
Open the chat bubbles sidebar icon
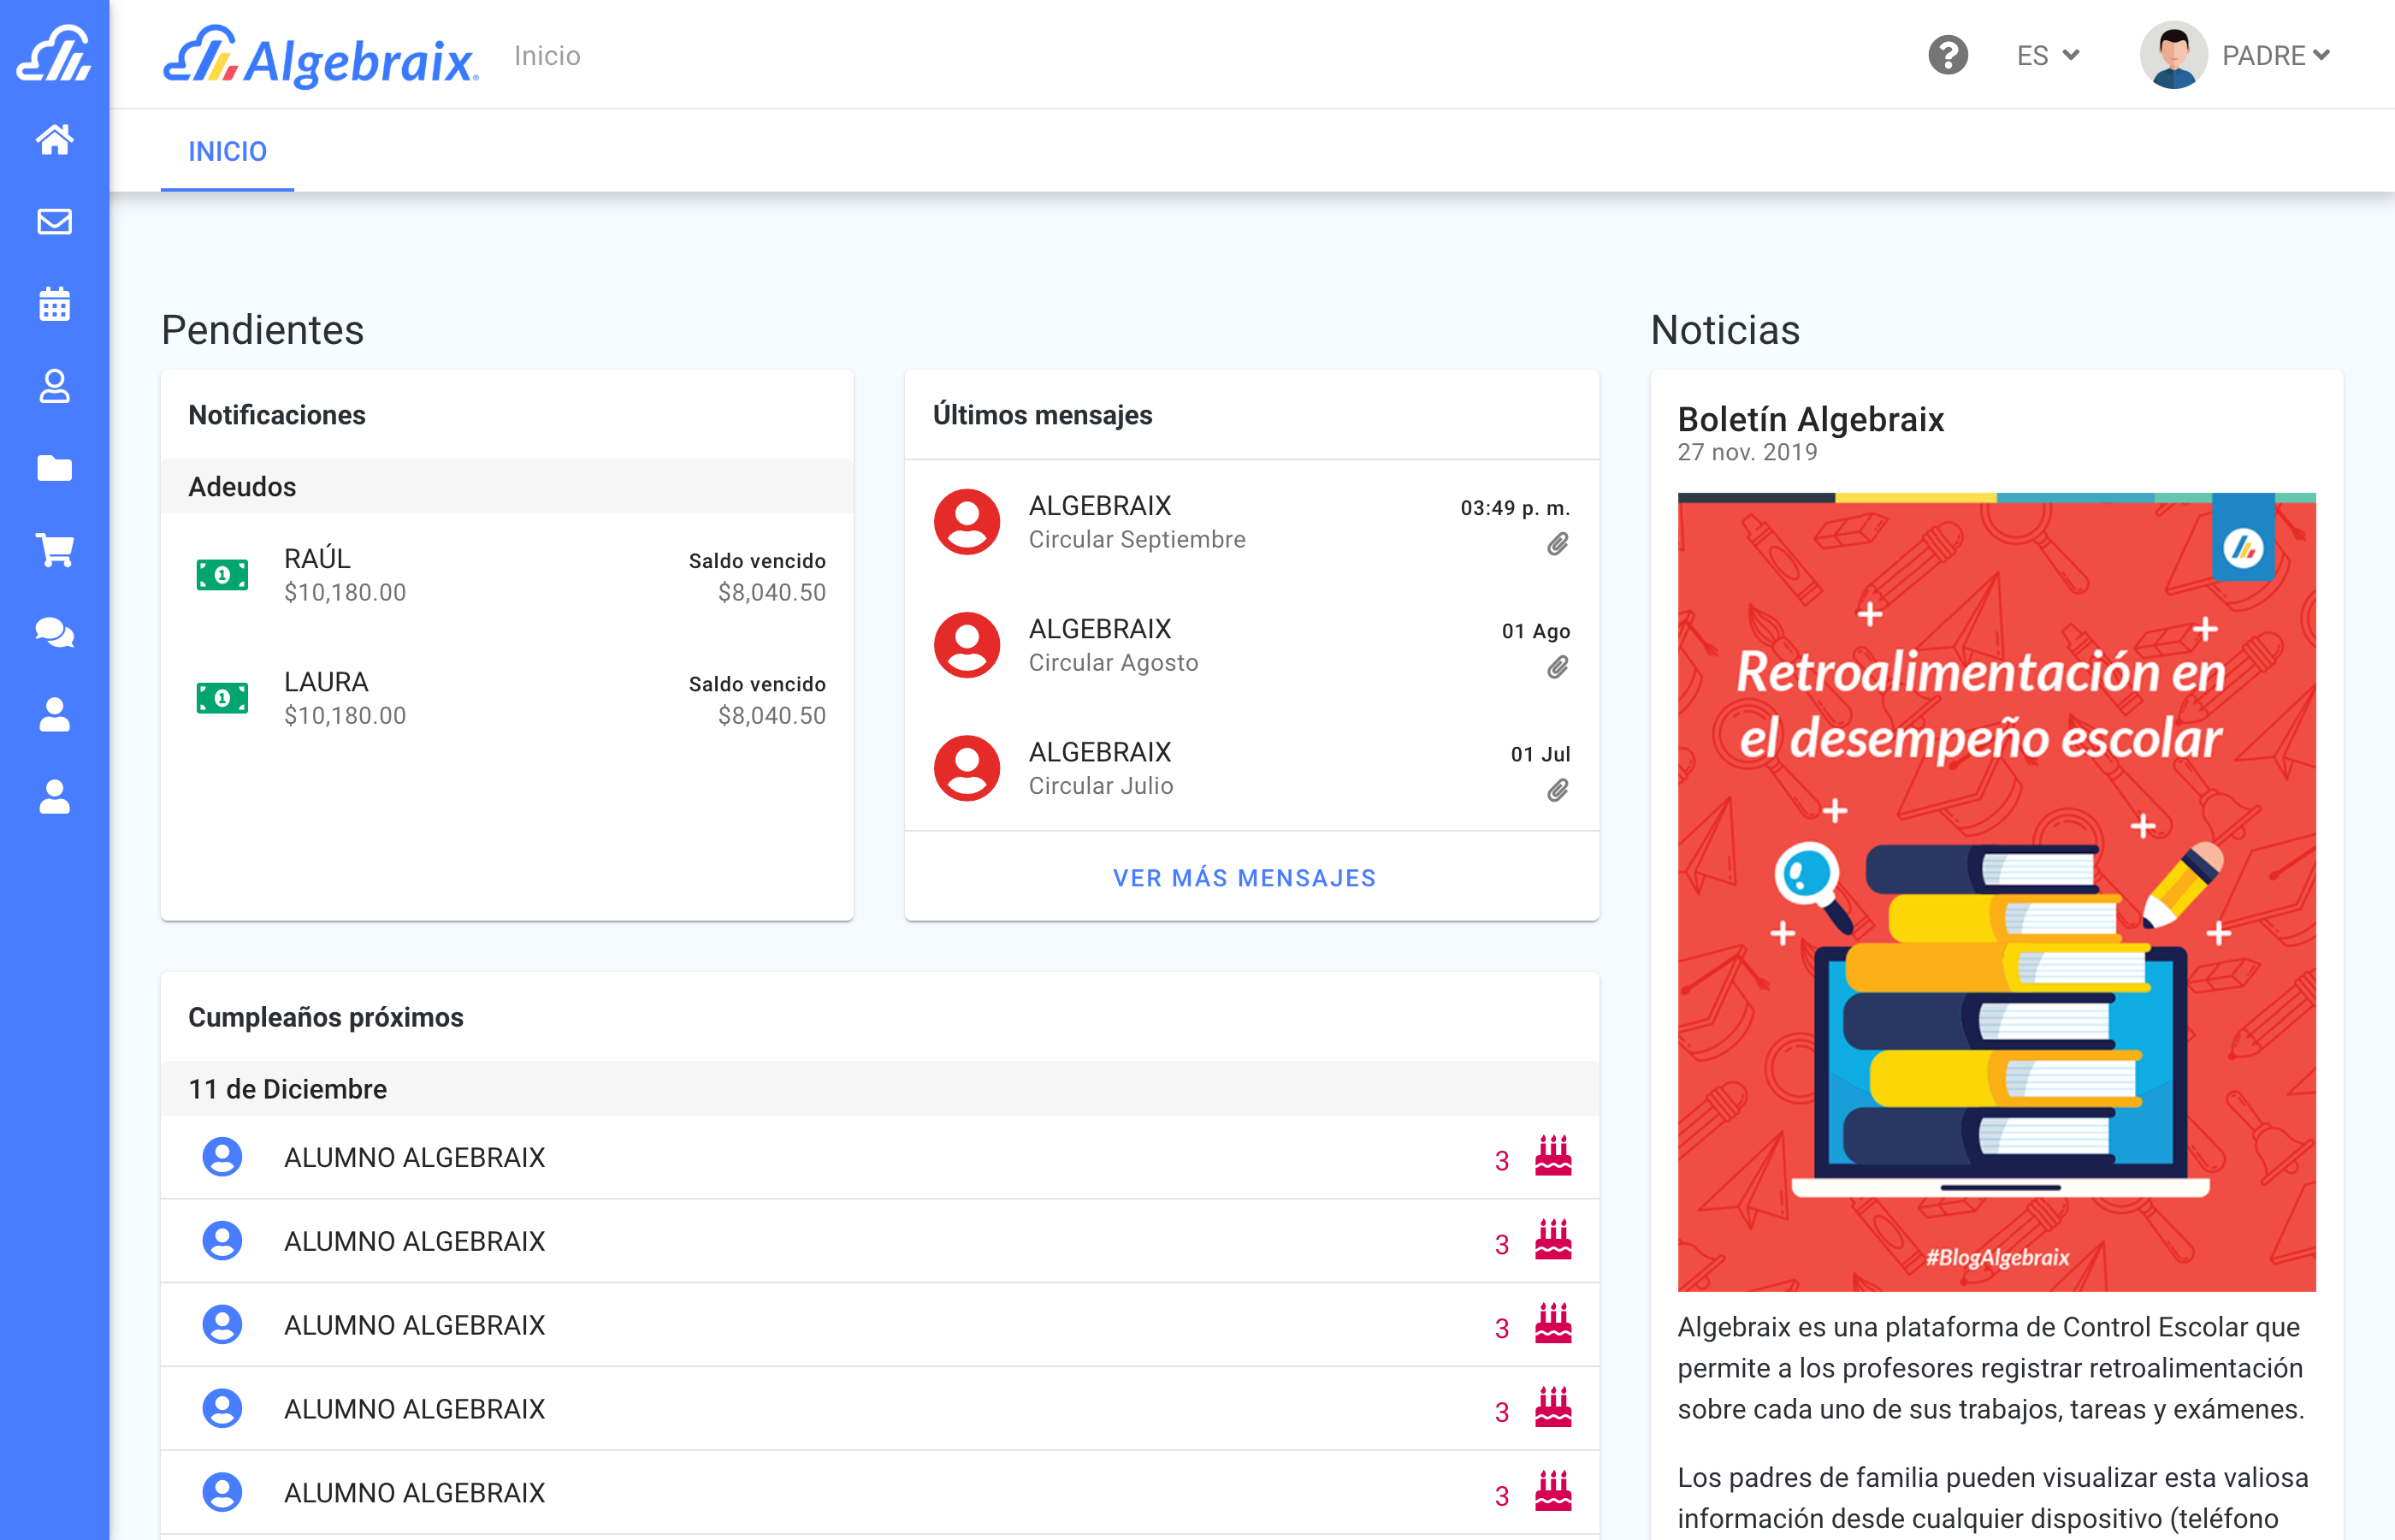pos(54,632)
